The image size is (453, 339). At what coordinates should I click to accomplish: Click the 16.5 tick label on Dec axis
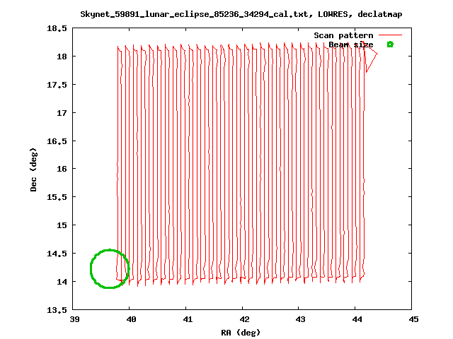point(57,141)
